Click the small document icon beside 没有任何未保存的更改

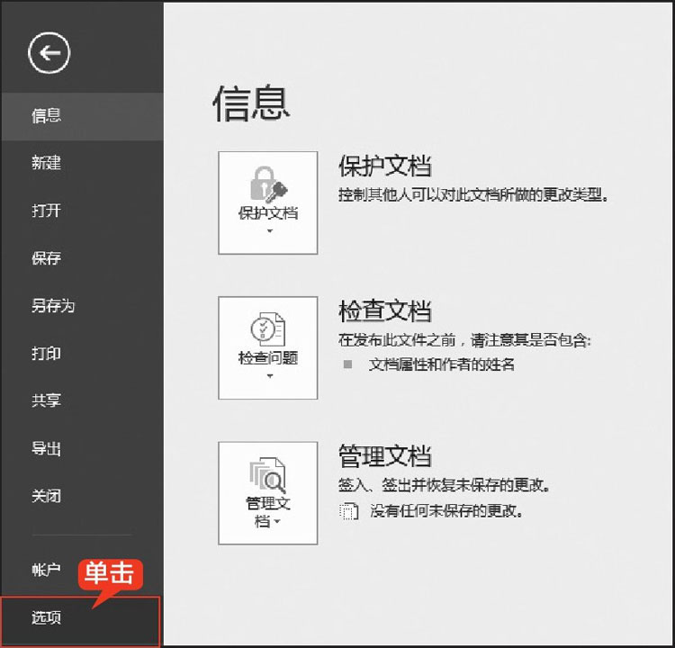tap(347, 511)
